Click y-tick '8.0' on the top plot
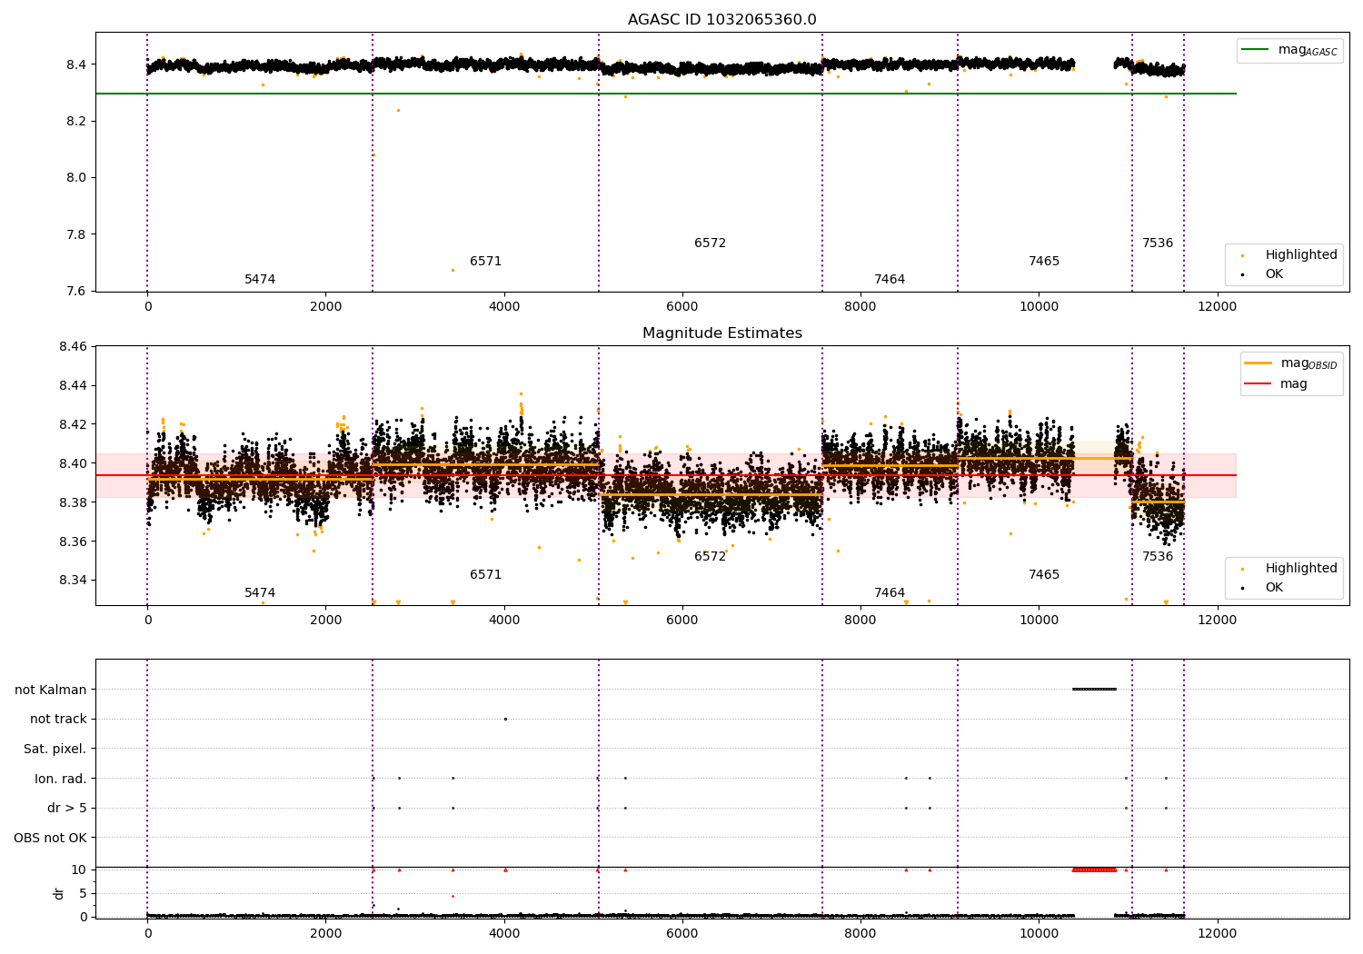1363x954 pixels. coord(76,178)
